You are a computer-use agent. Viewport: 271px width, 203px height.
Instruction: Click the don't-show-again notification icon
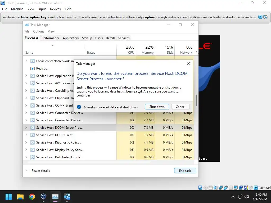[x=265, y=17]
